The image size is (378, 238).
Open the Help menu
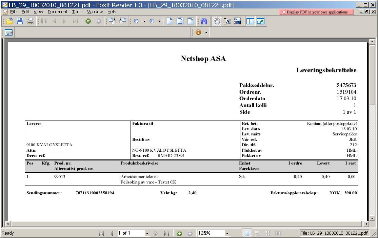[112, 12]
